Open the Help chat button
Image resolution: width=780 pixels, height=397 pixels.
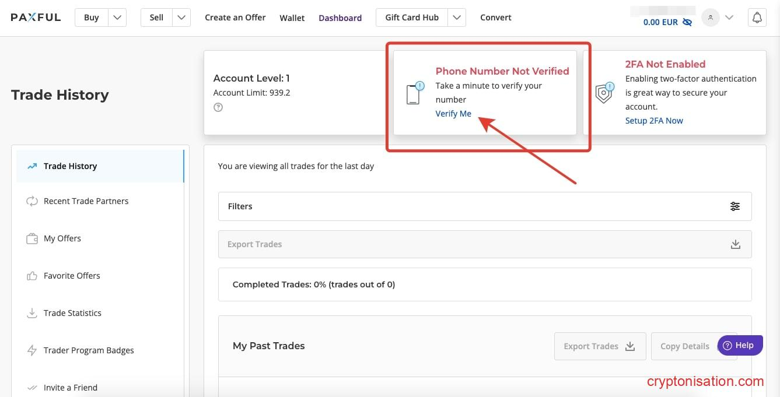coord(739,345)
